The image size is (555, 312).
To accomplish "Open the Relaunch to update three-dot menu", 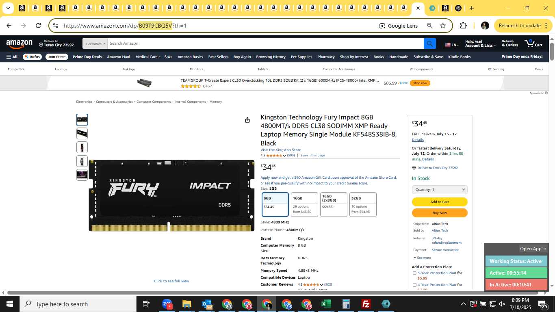I will [545, 26].
